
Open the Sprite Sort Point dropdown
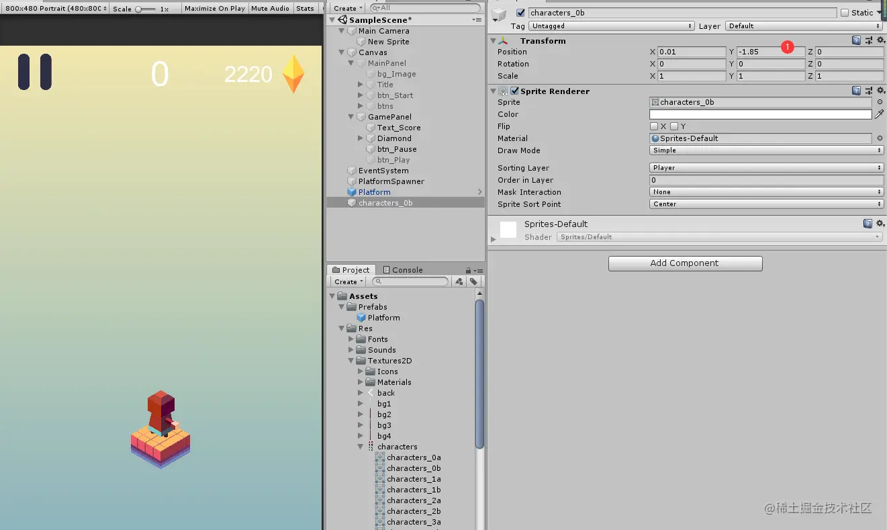pos(766,204)
